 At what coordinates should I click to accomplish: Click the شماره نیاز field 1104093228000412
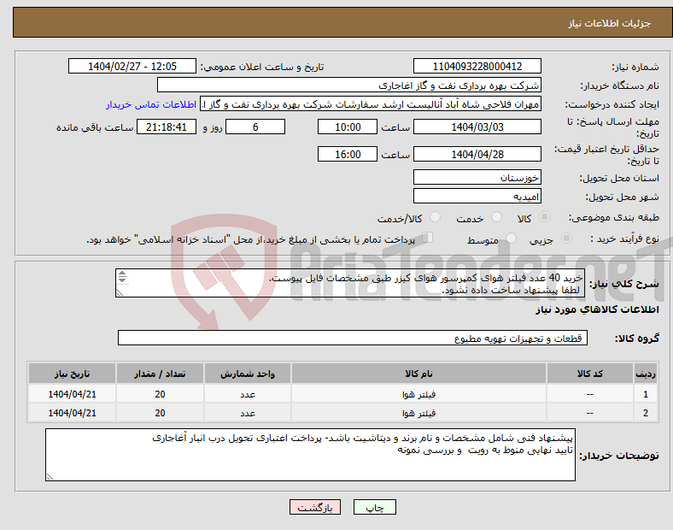pyautogui.click(x=477, y=66)
